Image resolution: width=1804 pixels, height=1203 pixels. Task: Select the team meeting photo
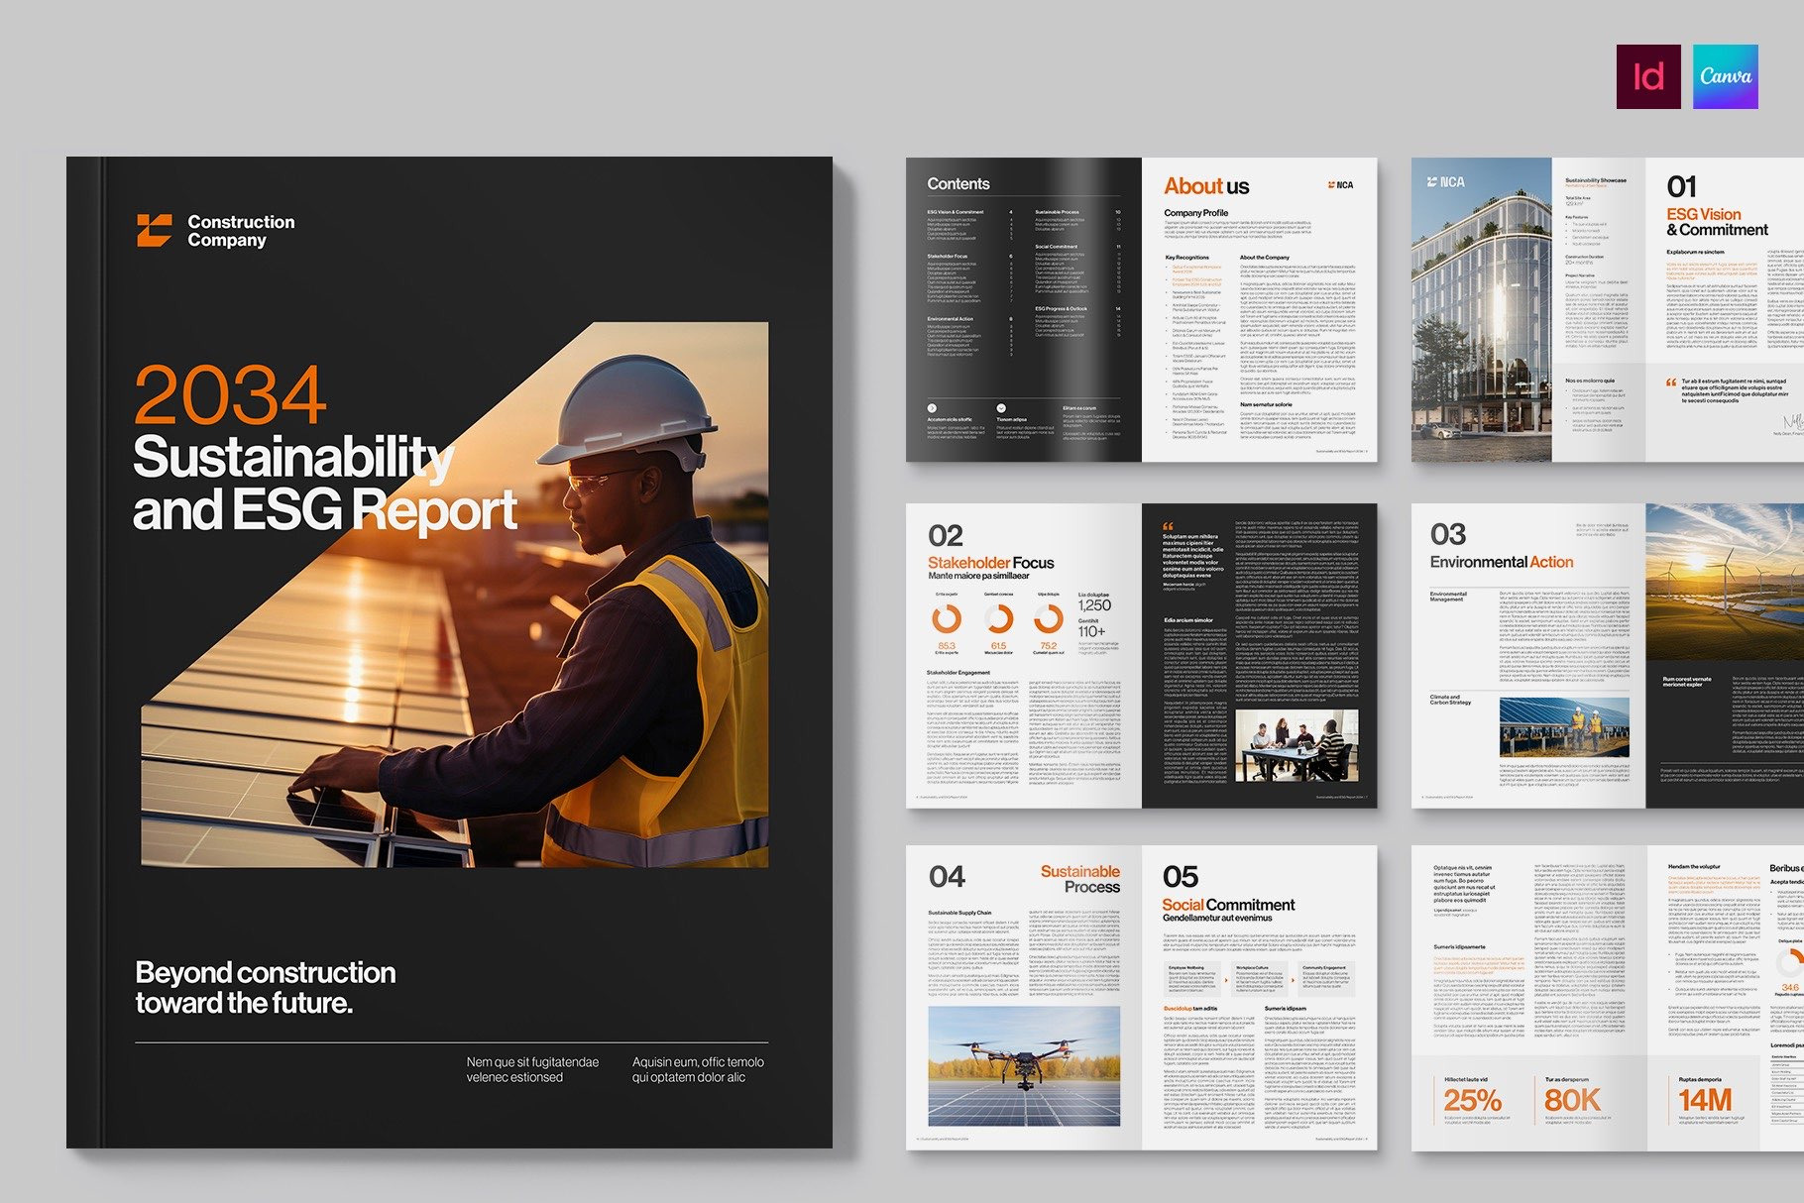[x=1297, y=744]
